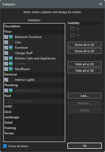Screen dimensions: 105x152
Task: Toggle 3D visibility icon for Laundry
Action: [x=11, y=64]
